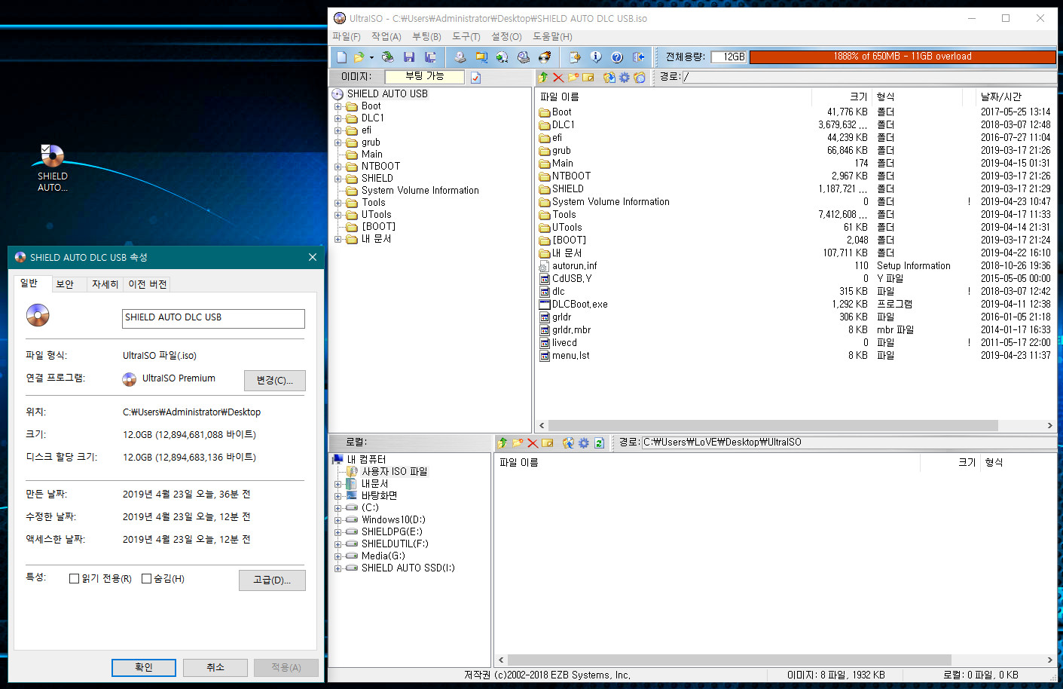This screenshot has width=1063, height=689.
Task: Open the 도구(T) menu
Action: 466,36
